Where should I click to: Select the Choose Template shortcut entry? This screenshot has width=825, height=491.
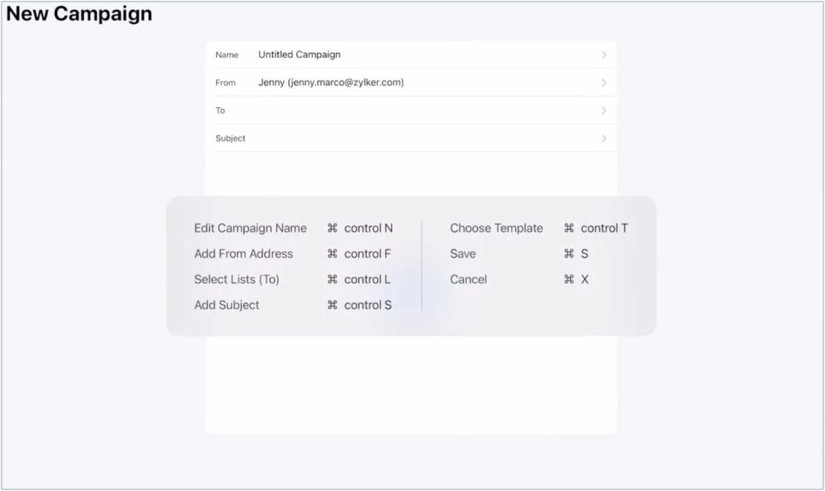click(496, 228)
